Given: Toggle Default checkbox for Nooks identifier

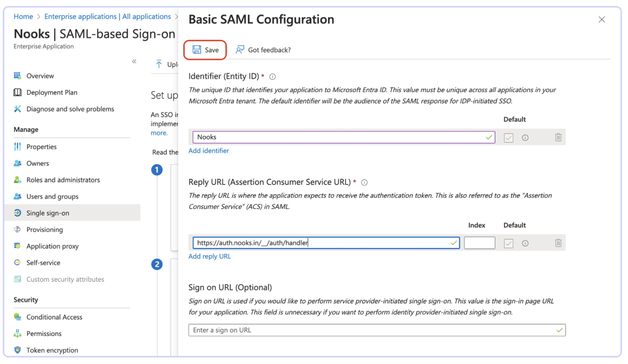Looking at the screenshot, I should [x=509, y=138].
